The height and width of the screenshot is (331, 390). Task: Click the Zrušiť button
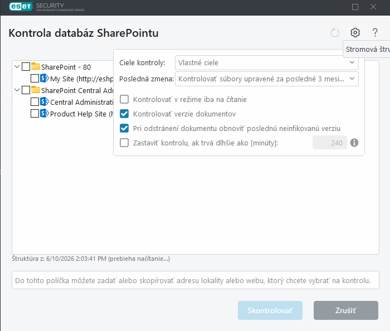[346, 310]
